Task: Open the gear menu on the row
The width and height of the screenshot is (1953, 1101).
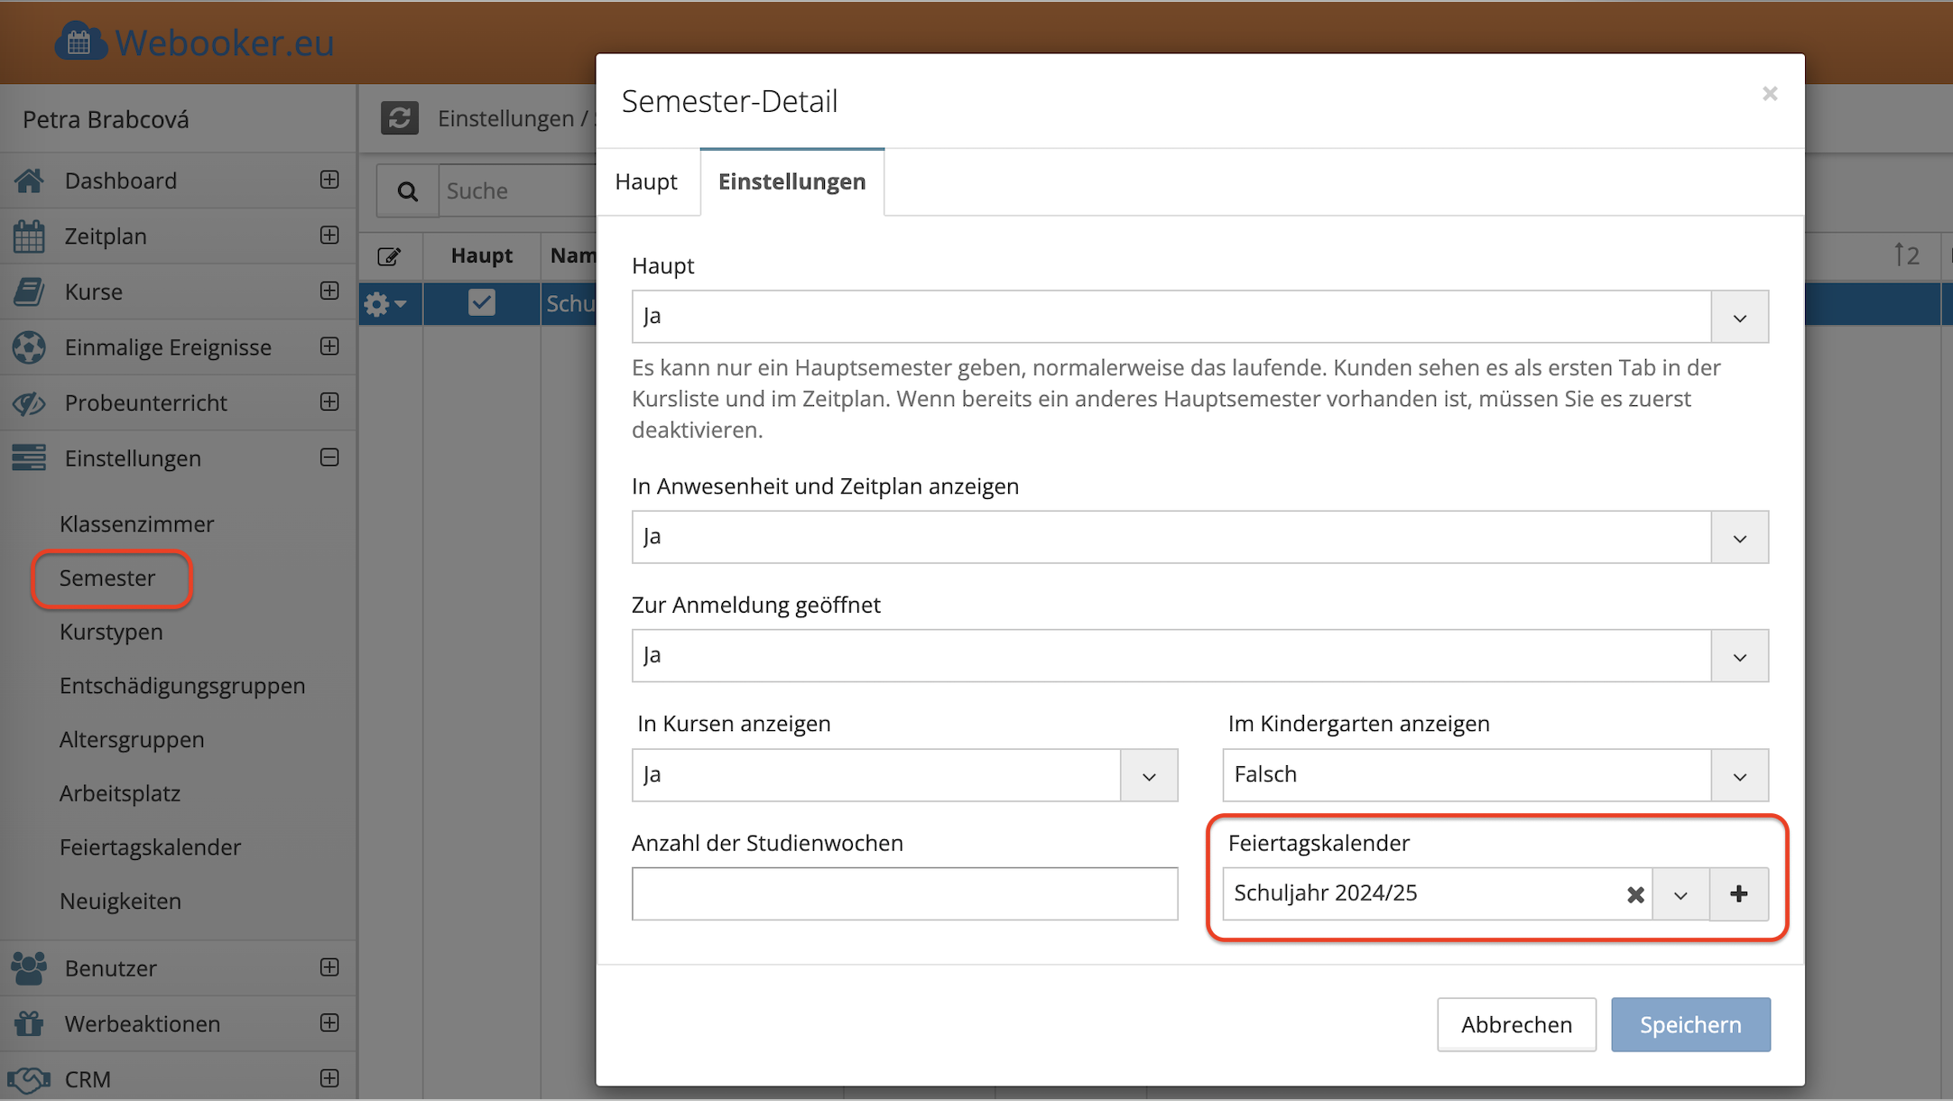Action: coord(385,304)
